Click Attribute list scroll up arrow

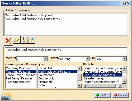(124, 68)
